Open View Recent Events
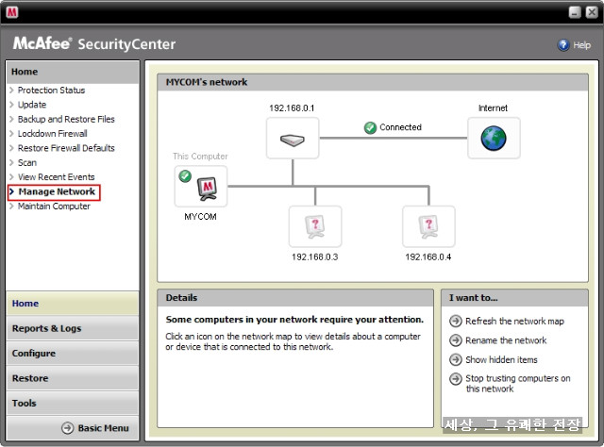The image size is (604, 447). [57, 177]
